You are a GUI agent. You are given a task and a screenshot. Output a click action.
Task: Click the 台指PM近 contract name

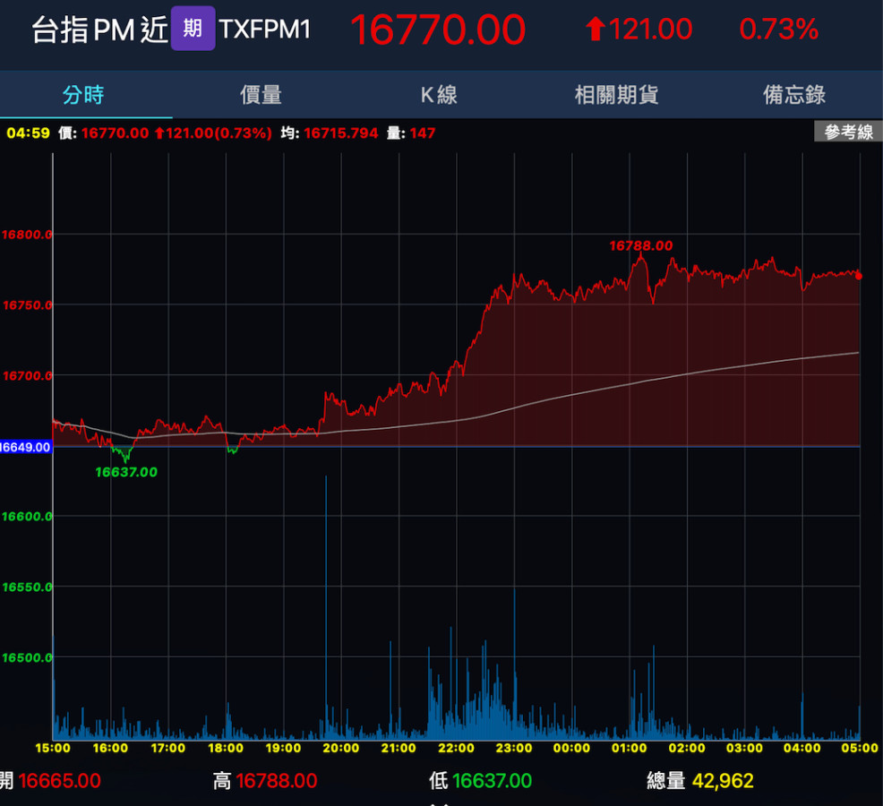pos(99,30)
